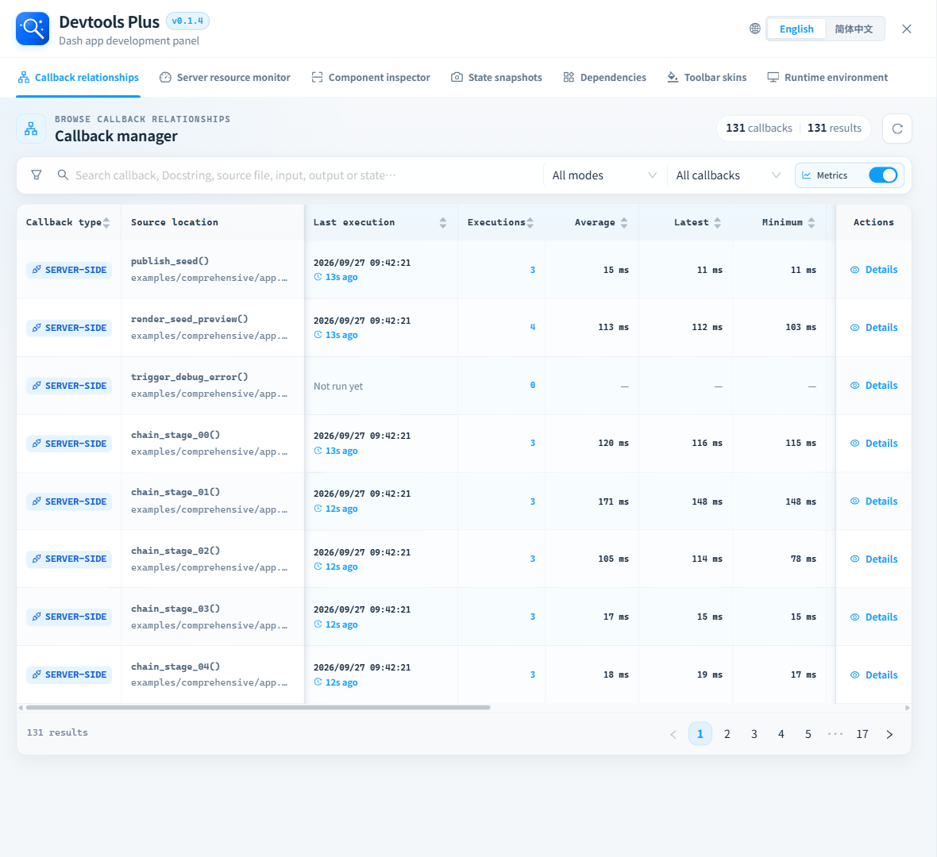937x857 pixels.
Task: Close the Devtools Plus panel
Action: click(x=907, y=29)
